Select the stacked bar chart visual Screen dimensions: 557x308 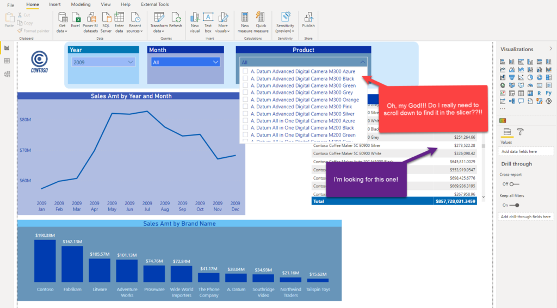503,61
